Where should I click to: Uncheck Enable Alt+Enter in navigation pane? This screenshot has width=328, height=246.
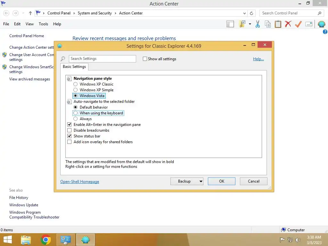point(70,125)
